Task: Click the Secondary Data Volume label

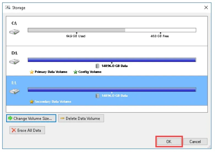Action: tap(53, 102)
